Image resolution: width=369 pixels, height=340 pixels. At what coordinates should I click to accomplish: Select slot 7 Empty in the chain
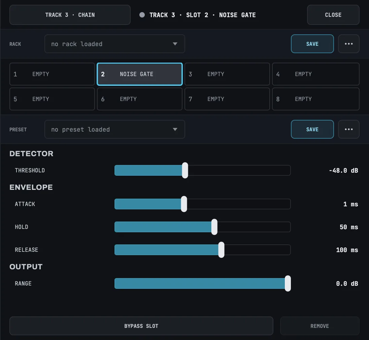point(227,99)
